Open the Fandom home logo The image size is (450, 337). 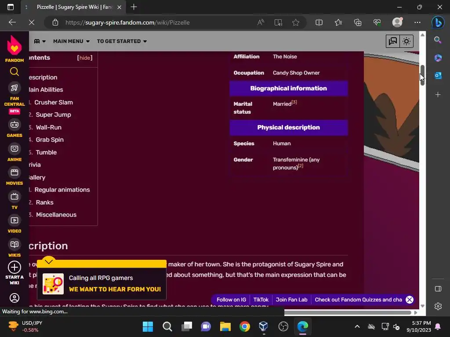(15, 48)
